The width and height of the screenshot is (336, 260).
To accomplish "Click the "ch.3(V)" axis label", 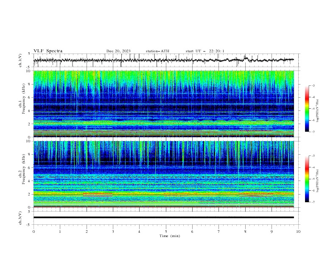I will click(x=20, y=218).
